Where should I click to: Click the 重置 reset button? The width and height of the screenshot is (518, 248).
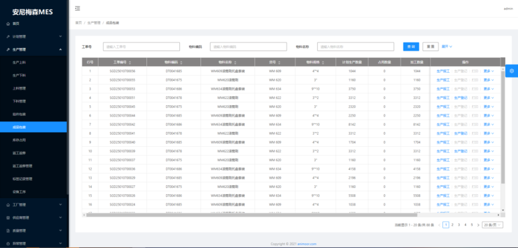(x=430, y=46)
